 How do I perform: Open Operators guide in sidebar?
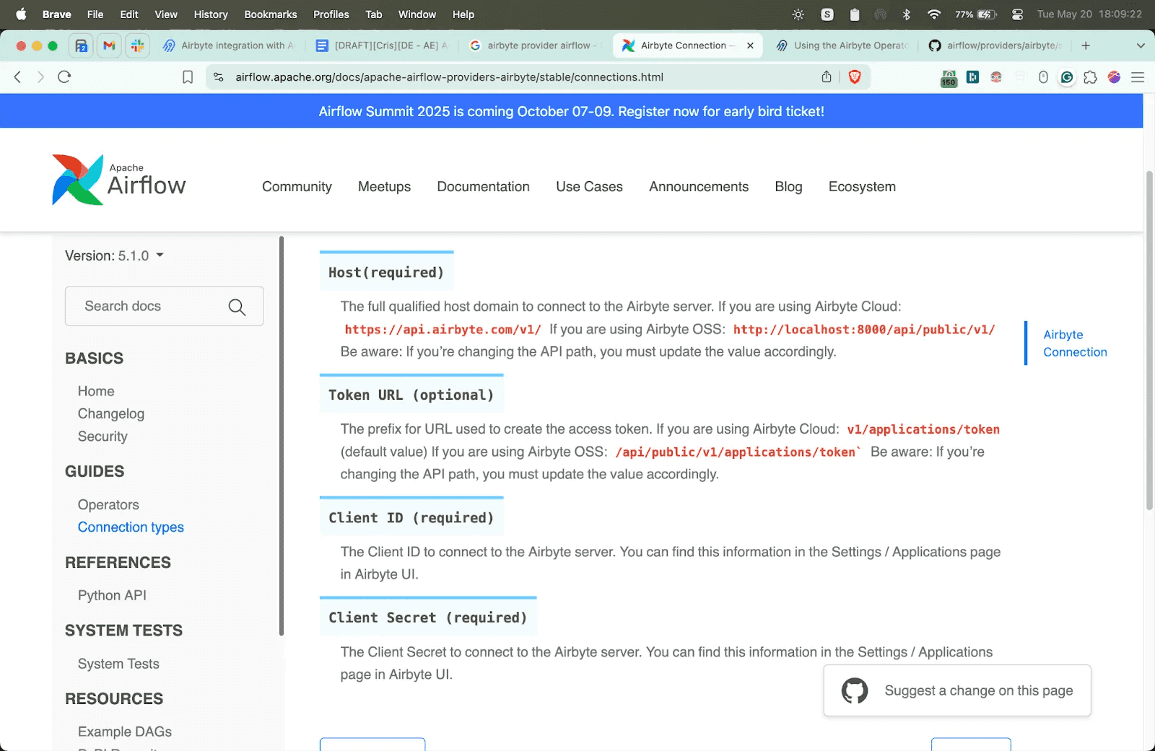[108, 505]
